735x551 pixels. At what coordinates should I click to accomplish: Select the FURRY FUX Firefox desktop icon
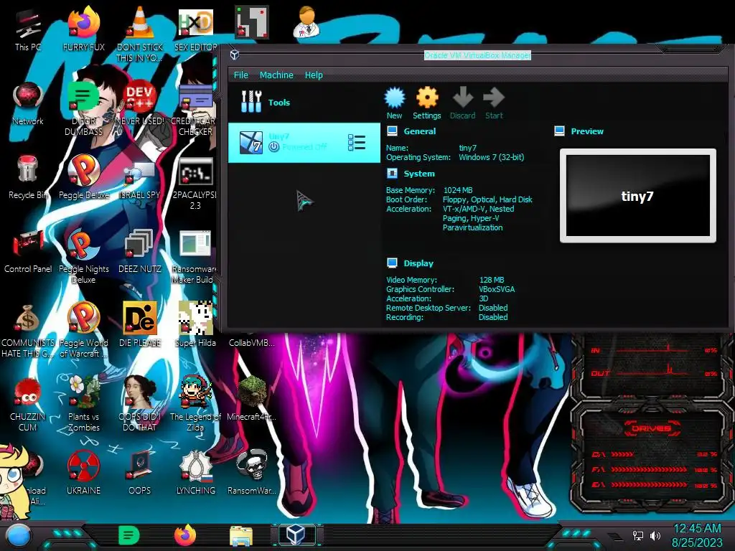[x=84, y=29]
